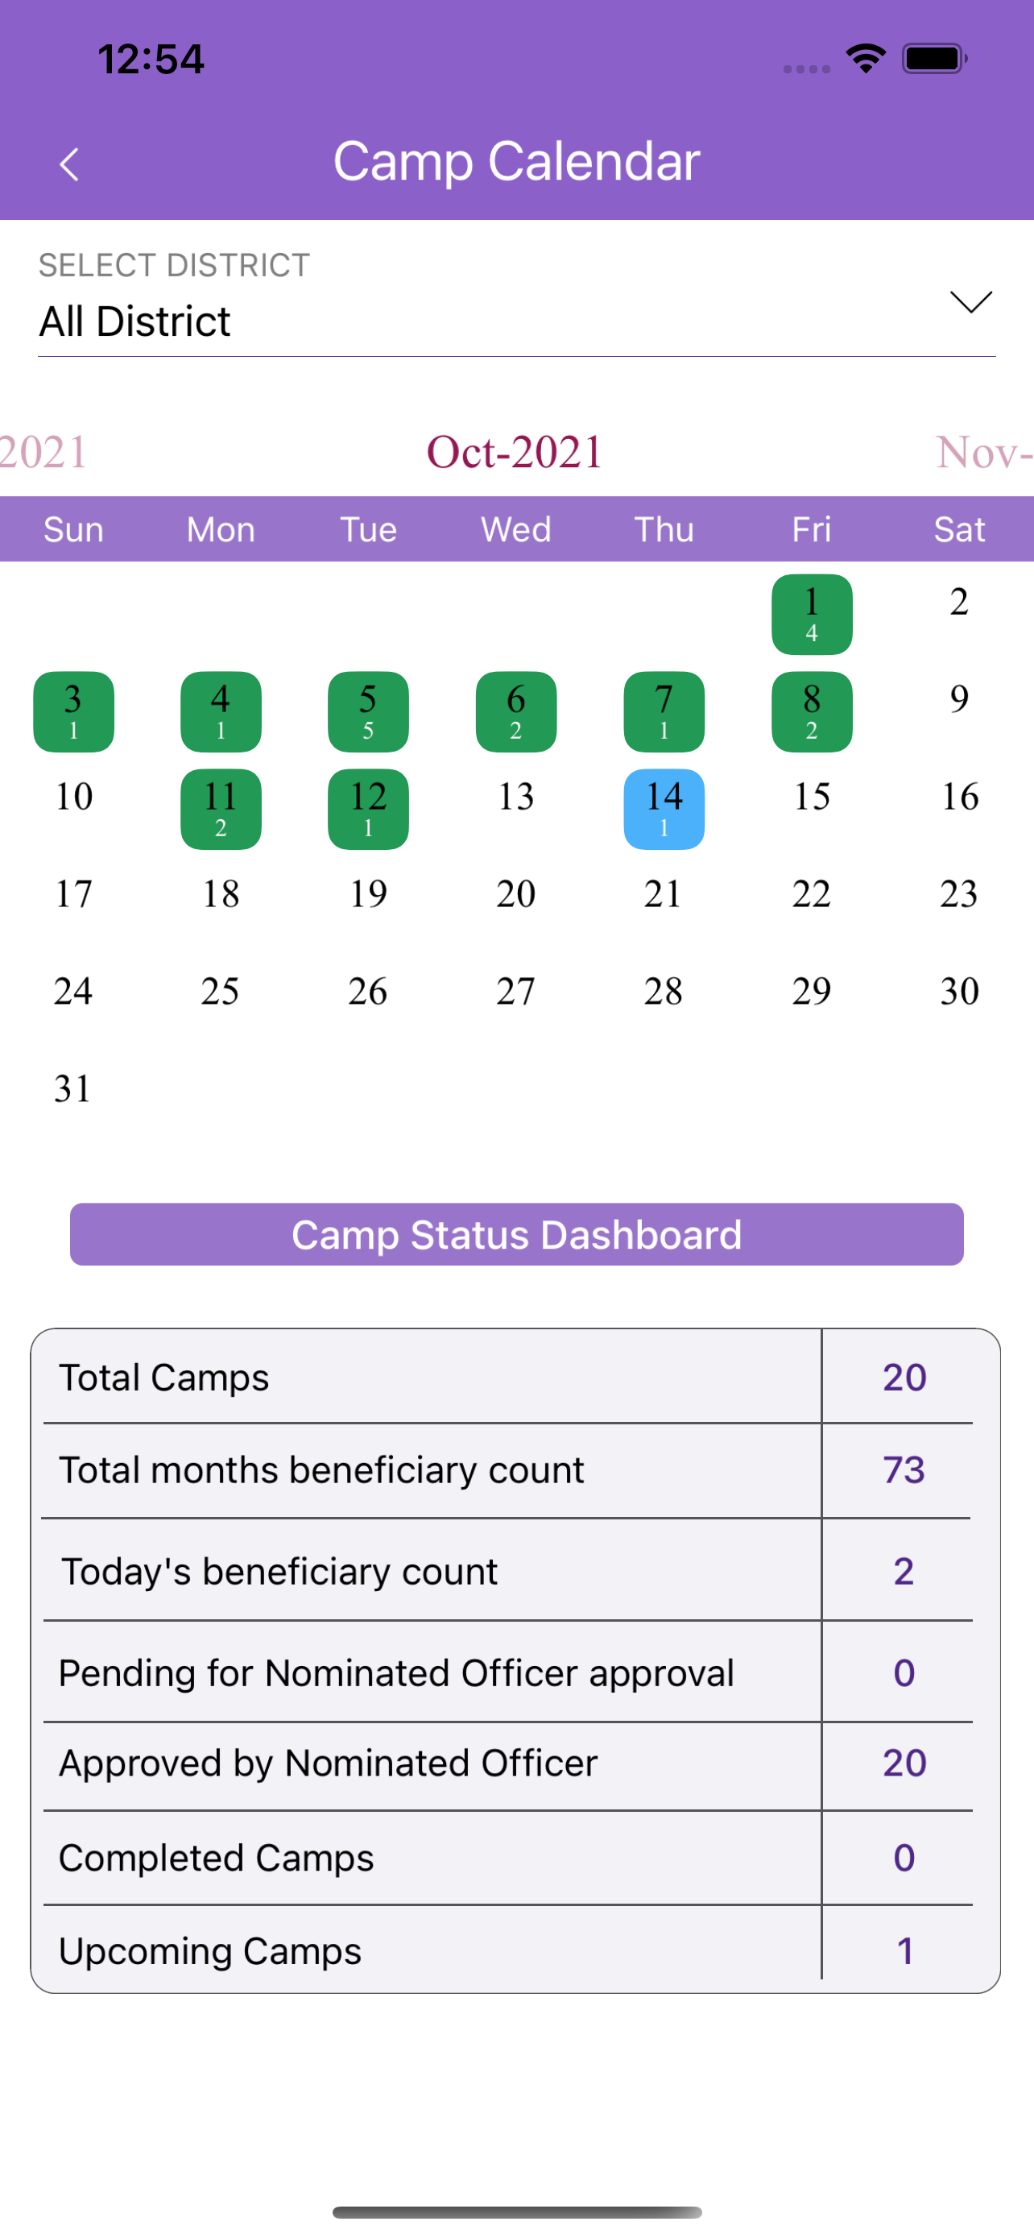Image resolution: width=1034 pixels, height=2238 pixels.
Task: Switch to the Nov-2021 month
Action: tap(983, 452)
